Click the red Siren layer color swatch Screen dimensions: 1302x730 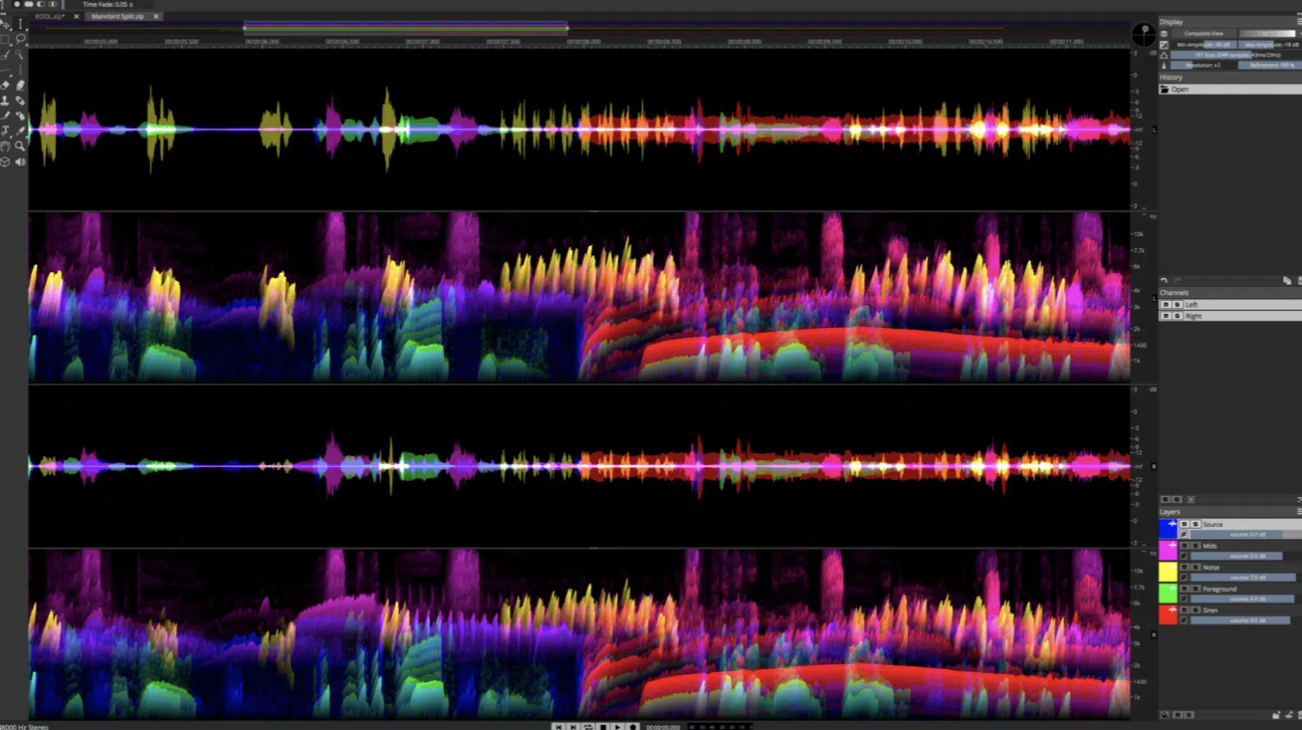pyautogui.click(x=1168, y=614)
